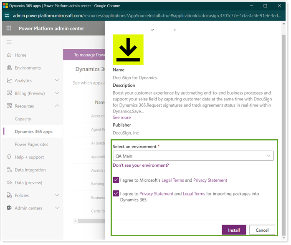Click the DocuSign download logo image
This screenshot has height=245, width=291.
128,50
